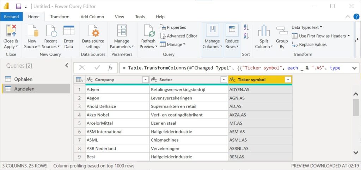361x170 pixels.
Task: Cancel the formula with the X icon
Action: tap(82, 68)
